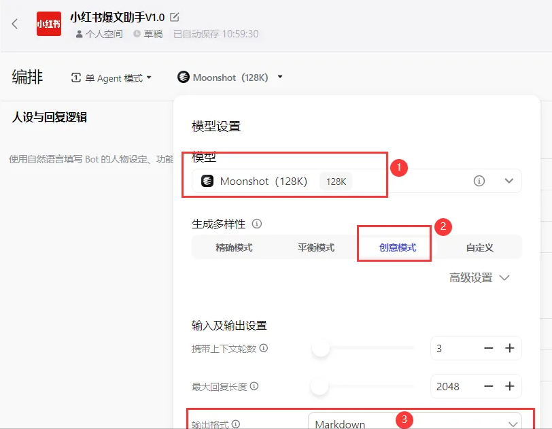The image size is (552, 429).
Task: Click the 最大回复长度 slider handle
Action: click(x=320, y=386)
